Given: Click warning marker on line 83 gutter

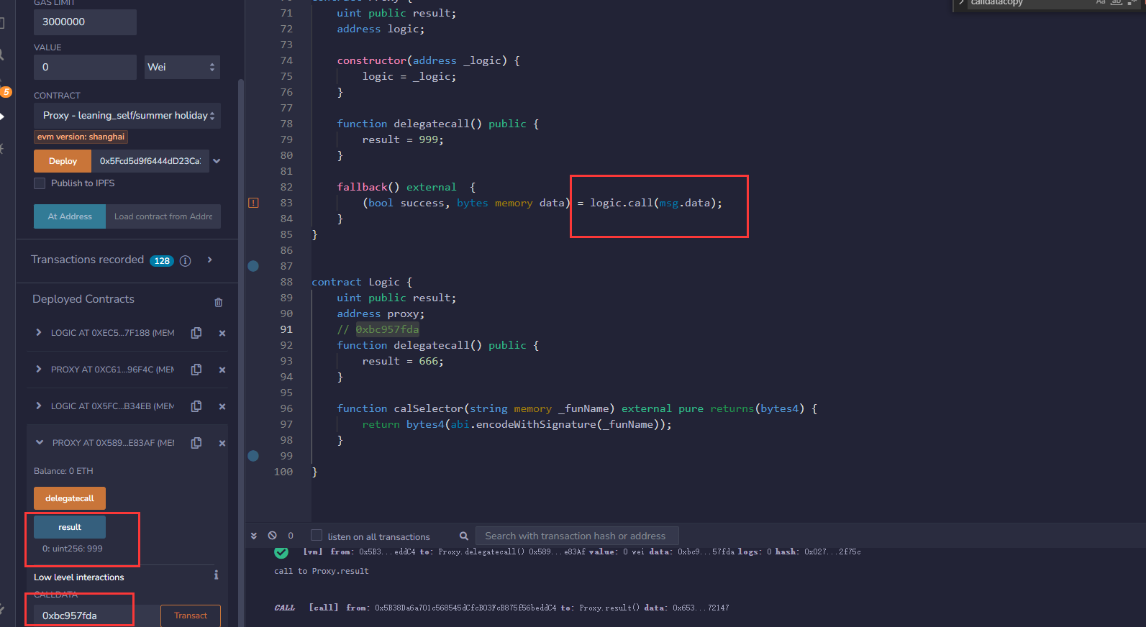Looking at the screenshot, I should [253, 203].
